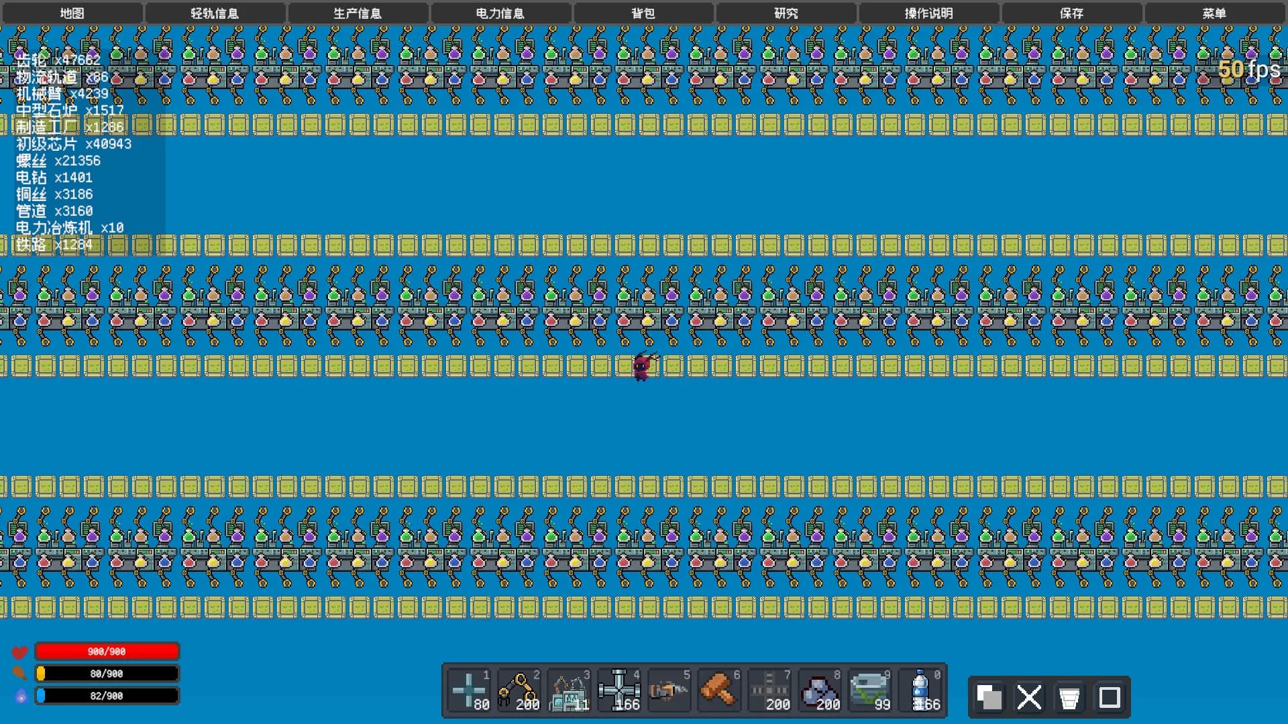The image size is (1288, 724).
Task: Open the 生产信息 production info tab
Action: pos(358,13)
